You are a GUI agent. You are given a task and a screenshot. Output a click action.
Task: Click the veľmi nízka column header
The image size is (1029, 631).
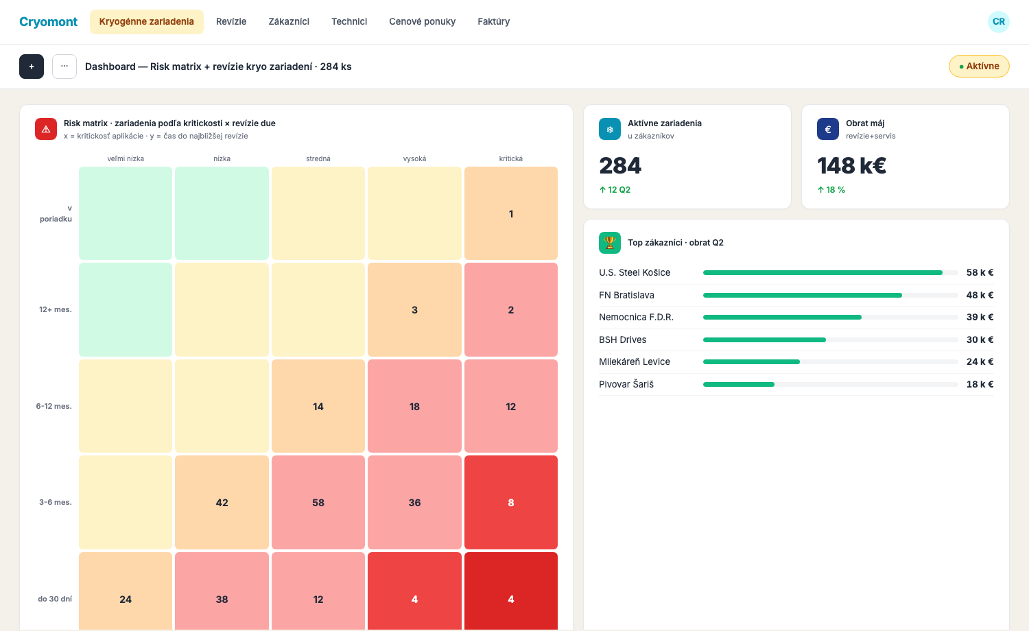(126, 158)
